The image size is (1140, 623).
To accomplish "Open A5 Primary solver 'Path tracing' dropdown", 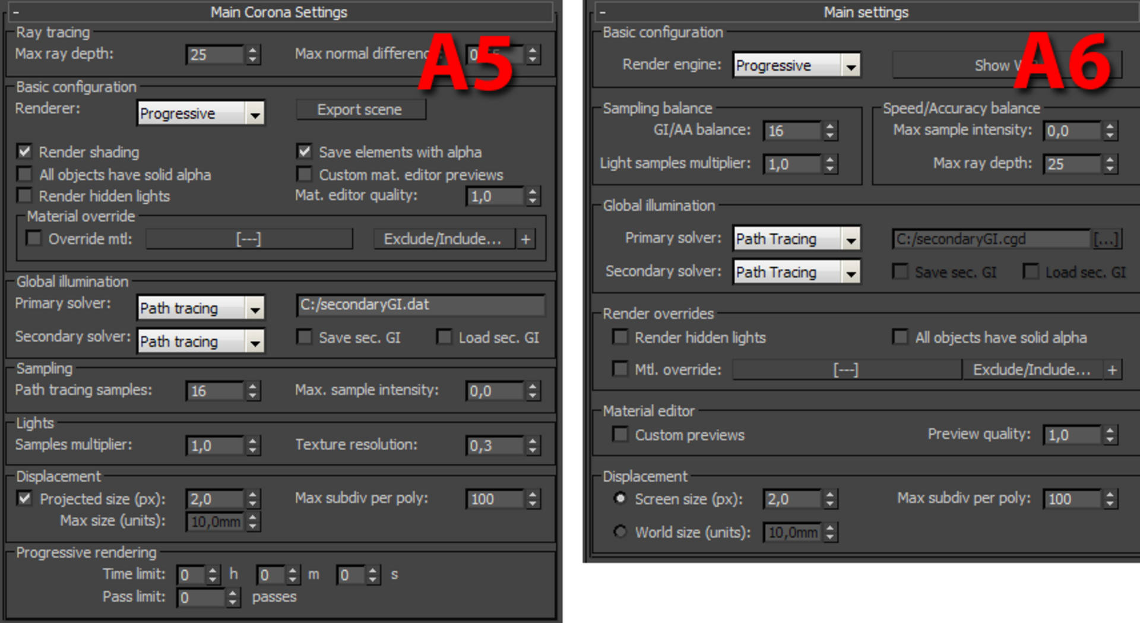I will coord(201,308).
